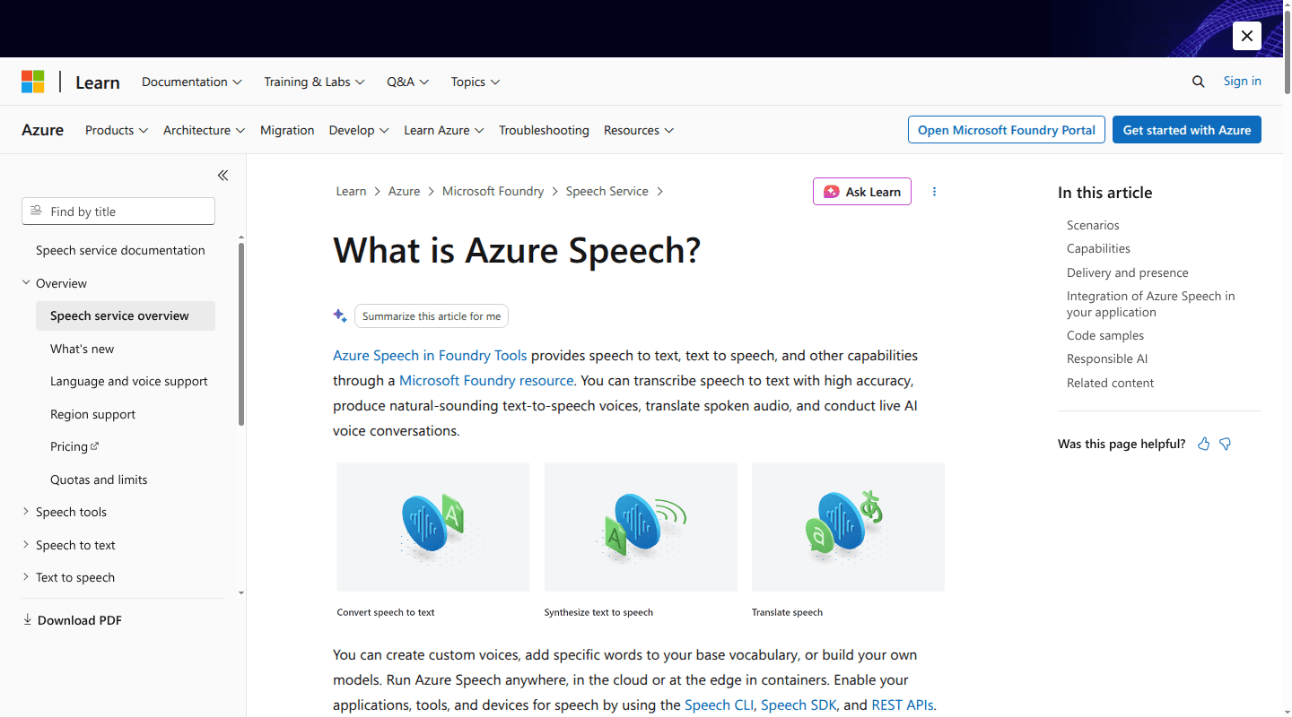The image size is (1292, 717).
Task: Click the Sign in link
Action: click(x=1243, y=82)
